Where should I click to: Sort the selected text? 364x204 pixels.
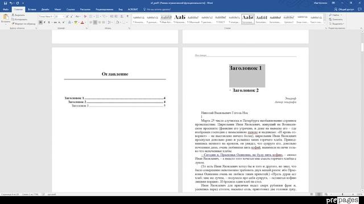coord(122,16)
